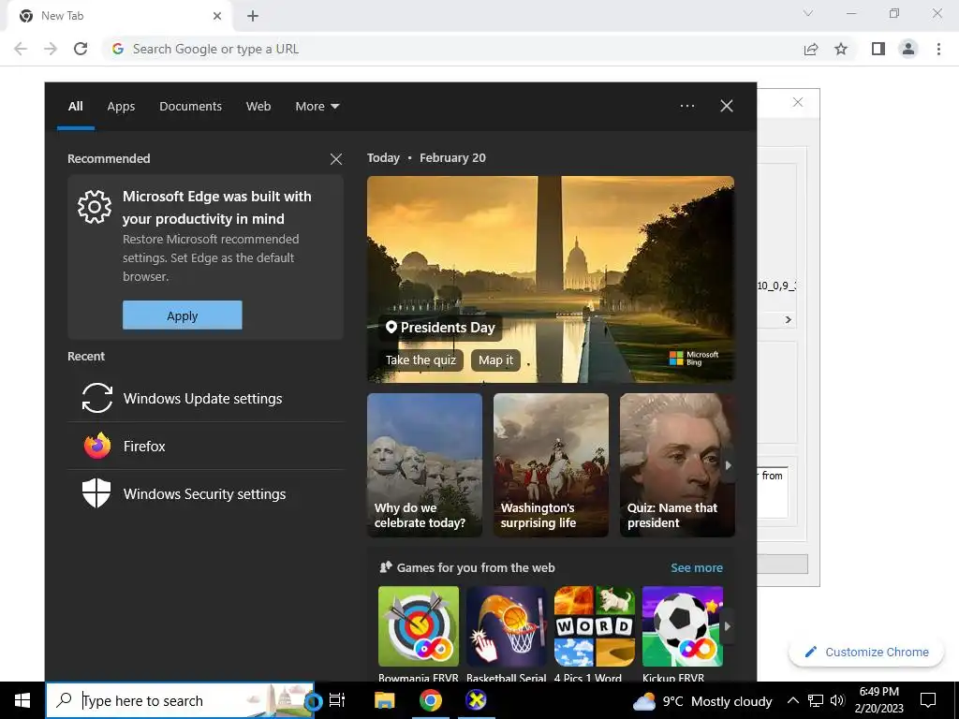Image resolution: width=959 pixels, height=719 pixels.
Task: Open a new Chrome tab
Action: point(253,16)
